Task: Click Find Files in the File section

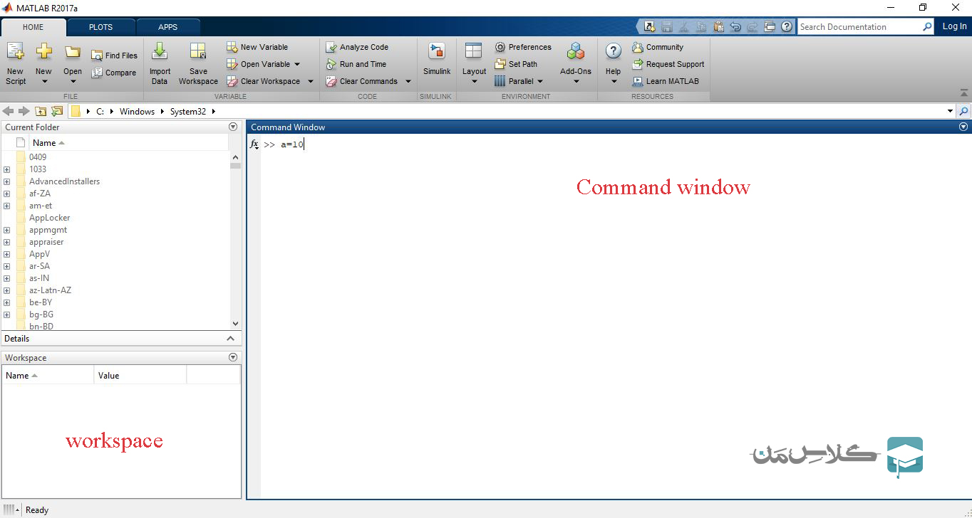Action: coord(114,55)
